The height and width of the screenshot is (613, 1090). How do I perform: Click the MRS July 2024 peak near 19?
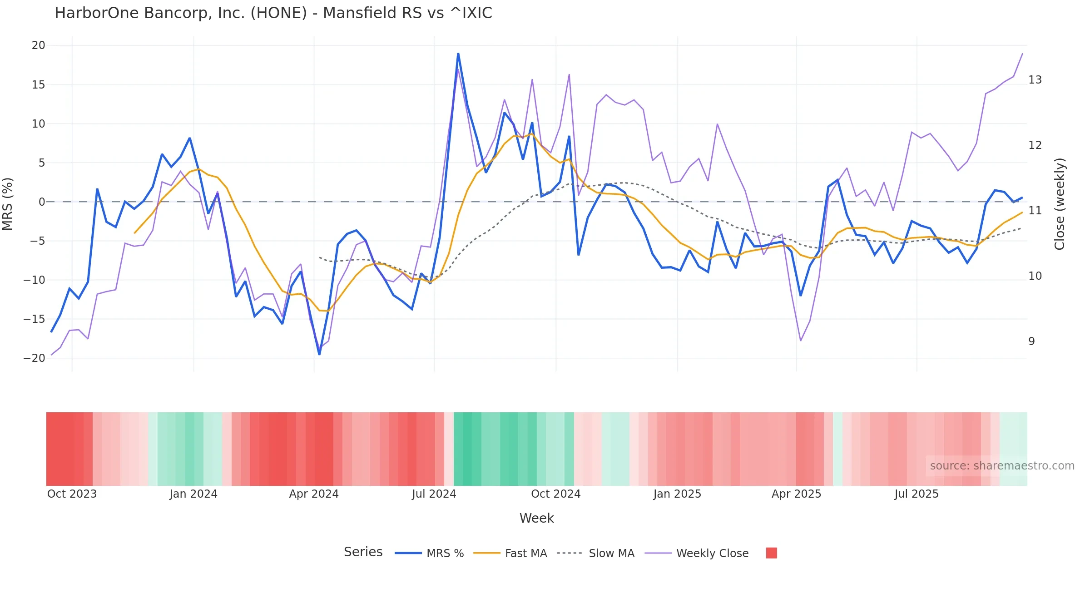458,54
